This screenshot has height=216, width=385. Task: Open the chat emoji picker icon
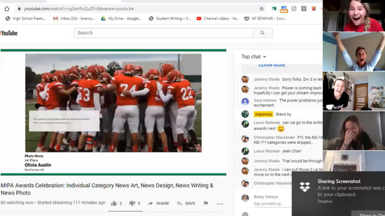coord(245,214)
